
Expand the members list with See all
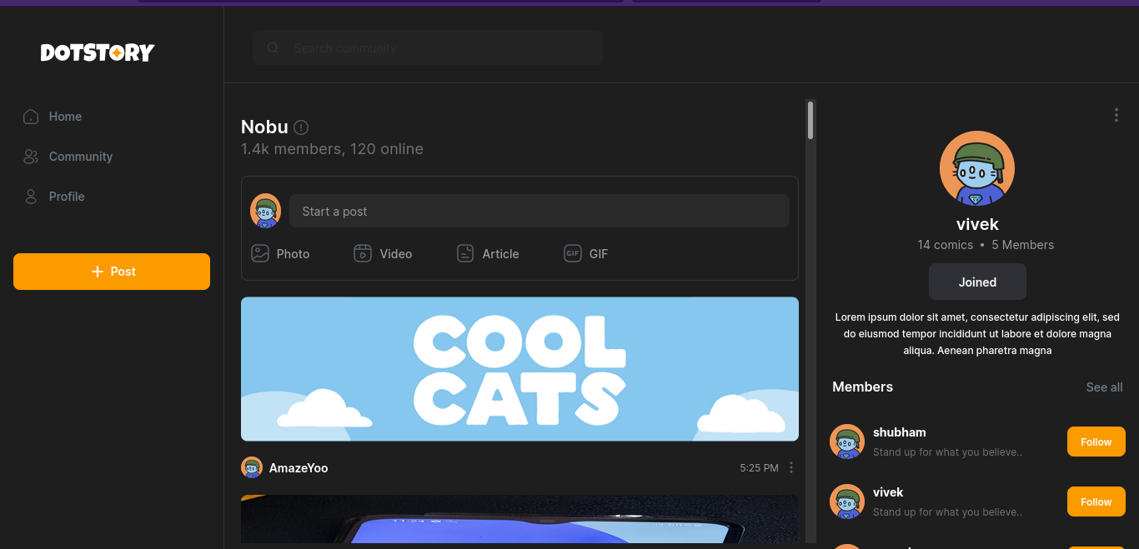click(1104, 387)
